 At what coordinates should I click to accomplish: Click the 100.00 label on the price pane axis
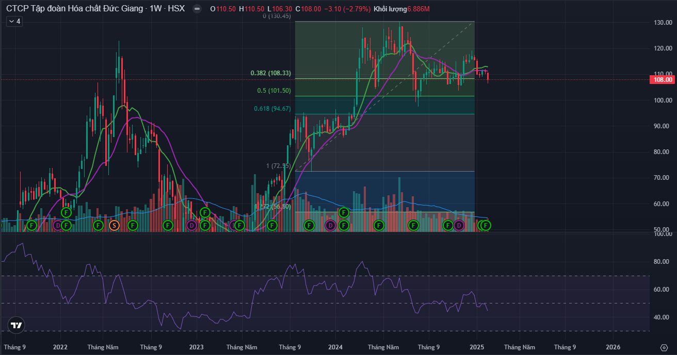point(662,100)
